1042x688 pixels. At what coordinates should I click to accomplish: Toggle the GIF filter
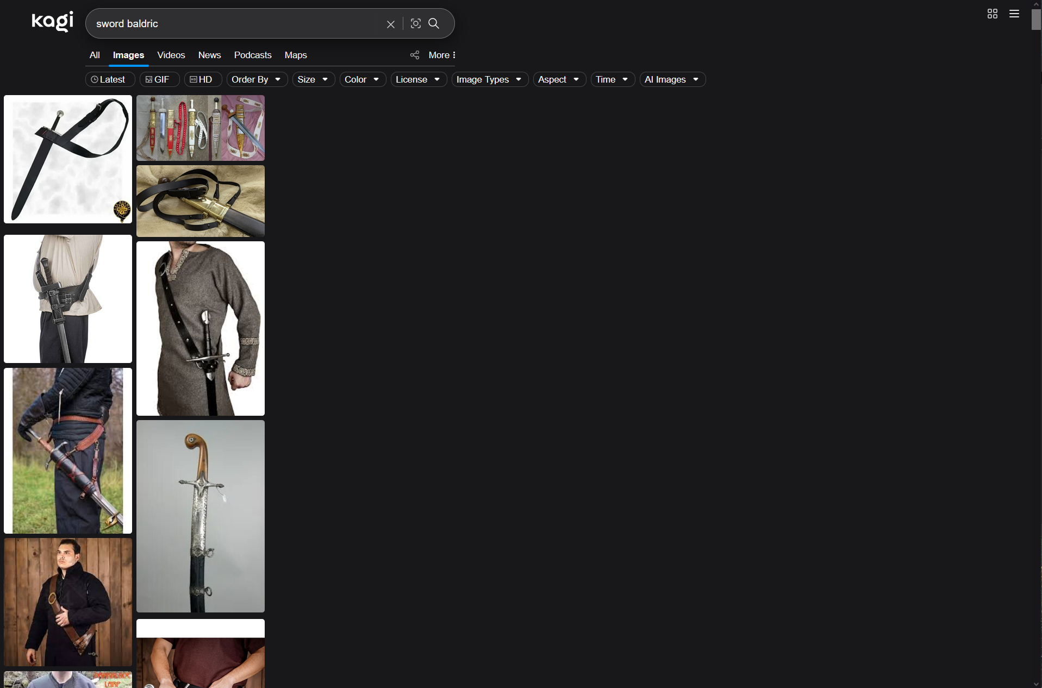coord(159,79)
